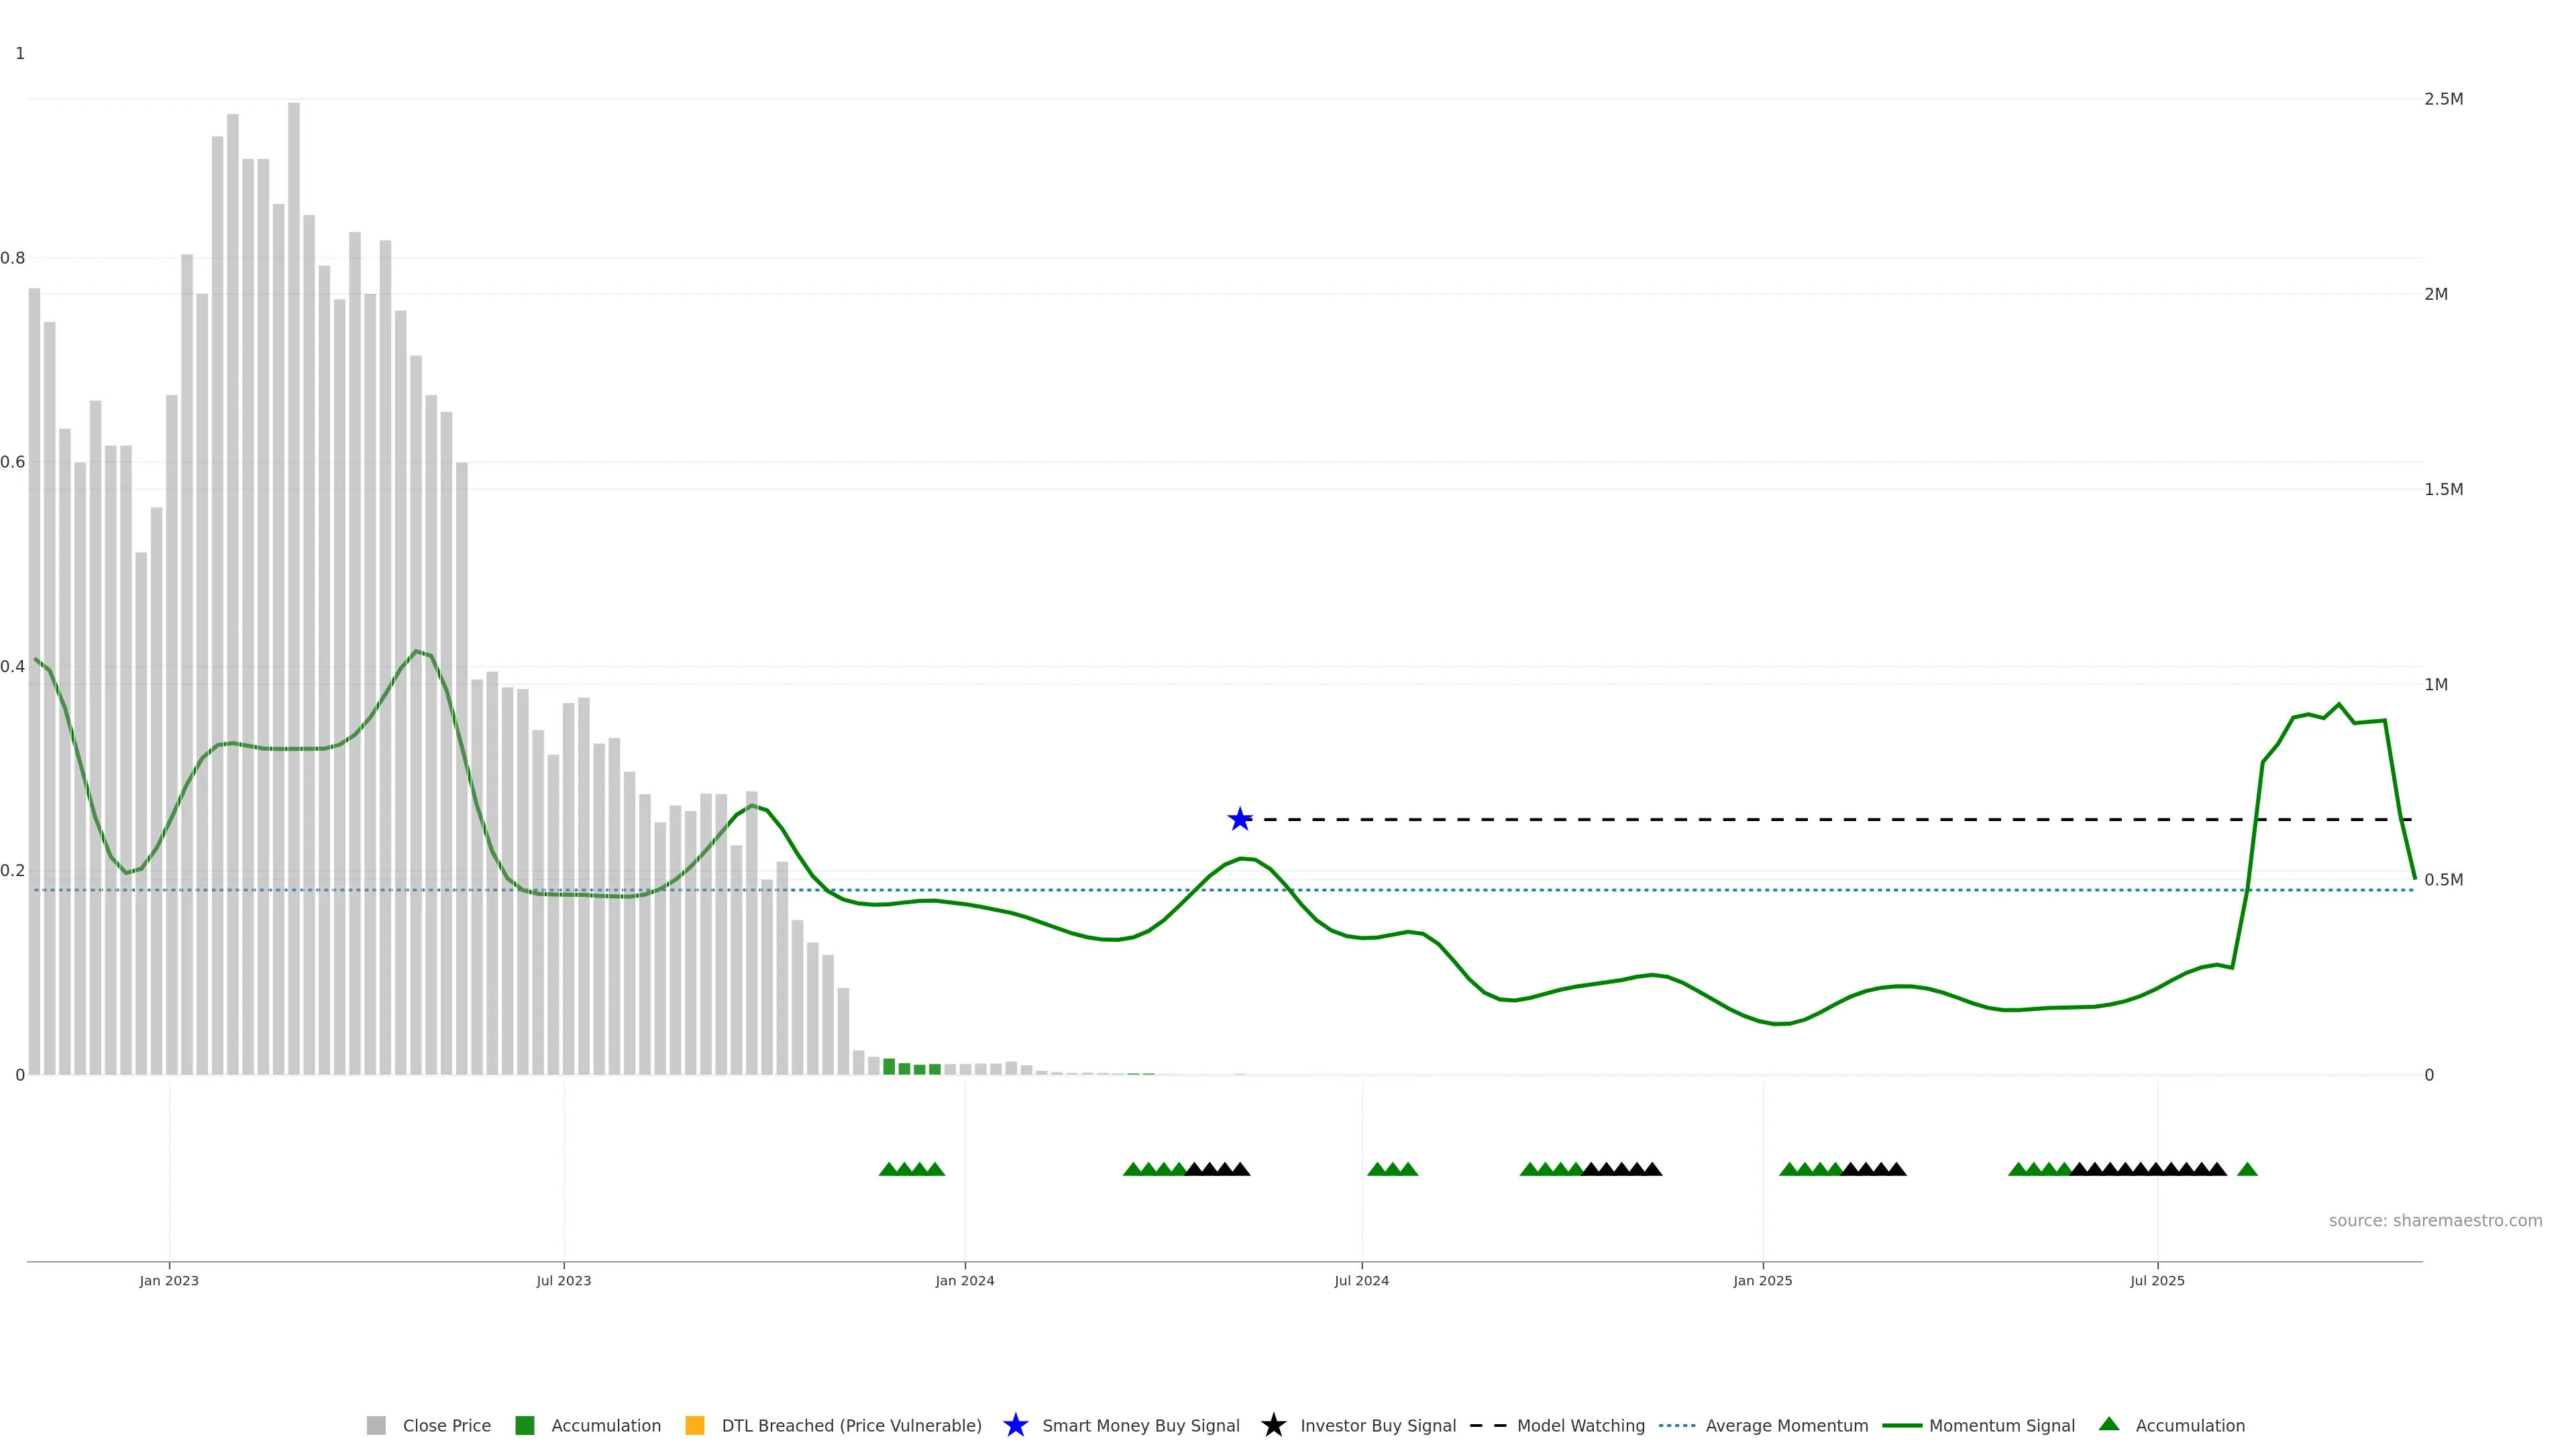Click the gray Close Price legend swatch

coord(376,1425)
